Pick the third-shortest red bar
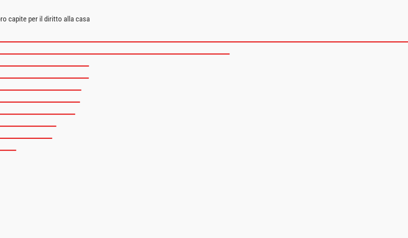The height and width of the screenshot is (238, 408). [28, 126]
